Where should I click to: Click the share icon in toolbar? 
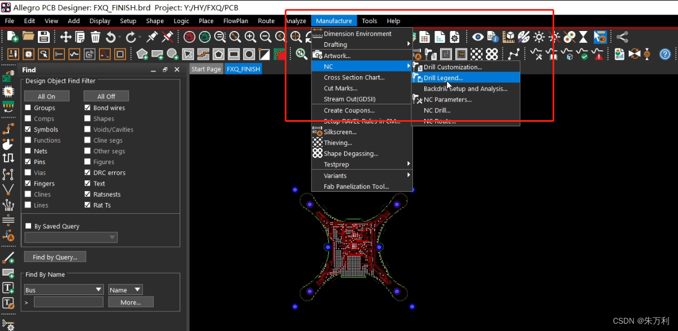click(622, 37)
